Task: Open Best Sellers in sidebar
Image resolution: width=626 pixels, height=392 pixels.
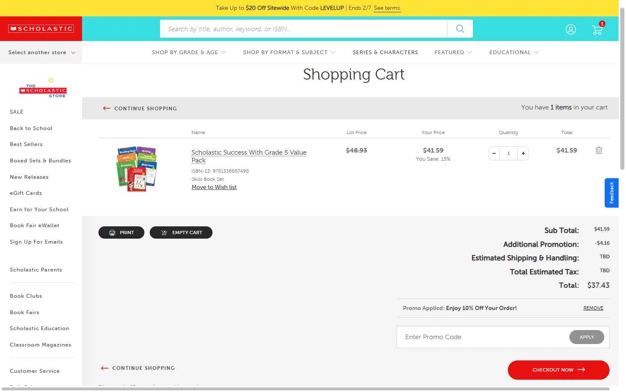Action: [x=26, y=144]
